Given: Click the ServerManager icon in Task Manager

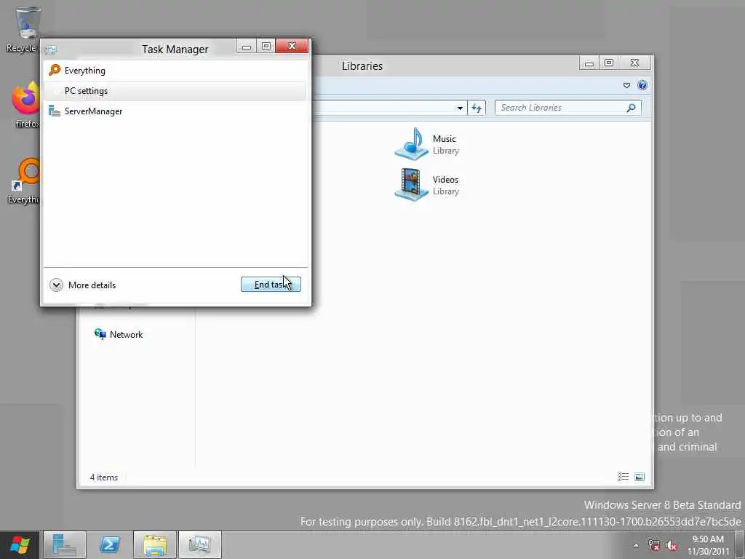Looking at the screenshot, I should [55, 111].
